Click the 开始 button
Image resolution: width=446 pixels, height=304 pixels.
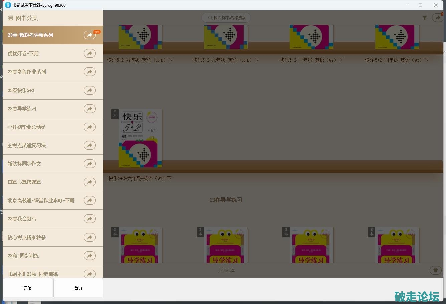(28, 288)
